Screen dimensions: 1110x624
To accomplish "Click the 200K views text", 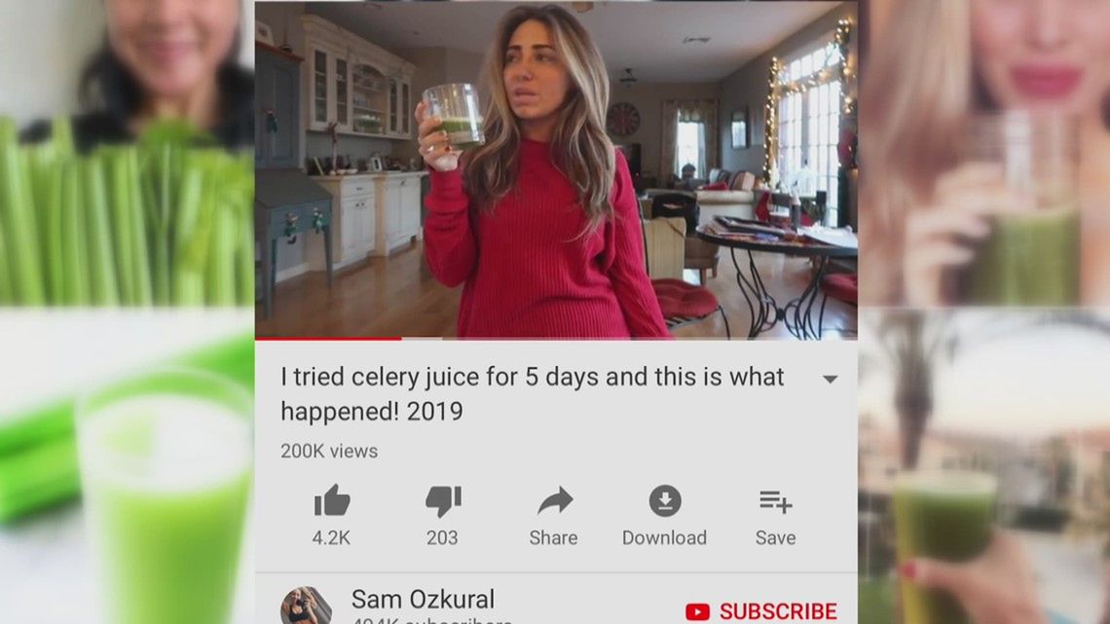I will 329,451.
